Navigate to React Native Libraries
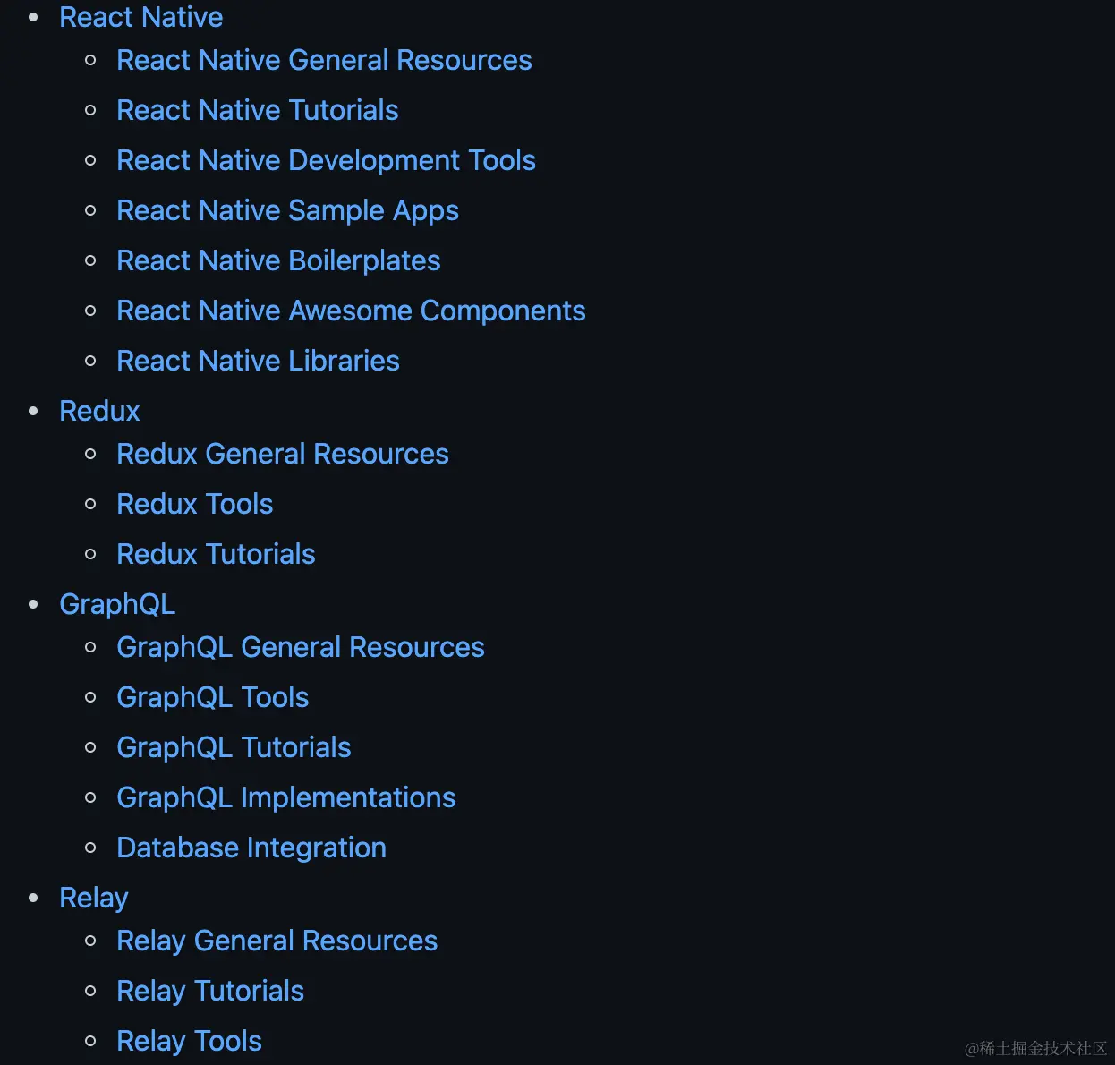This screenshot has height=1065, width=1115. [x=258, y=361]
